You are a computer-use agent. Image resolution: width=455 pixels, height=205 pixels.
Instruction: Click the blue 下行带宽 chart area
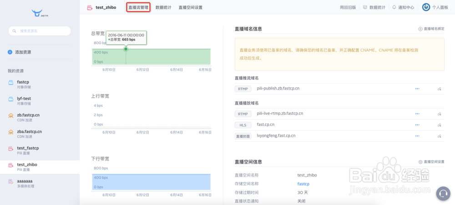pyautogui.click(x=151, y=182)
